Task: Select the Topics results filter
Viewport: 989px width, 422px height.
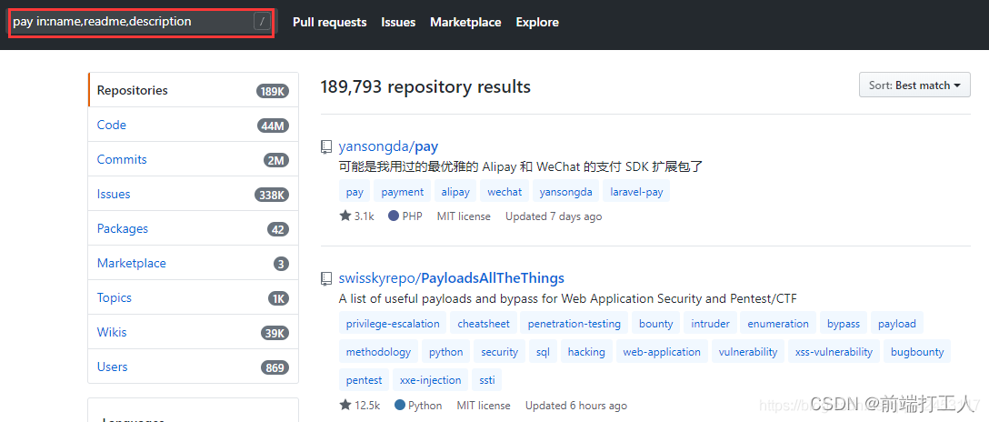Action: point(193,297)
